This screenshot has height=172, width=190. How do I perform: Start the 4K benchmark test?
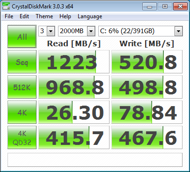click(22, 112)
